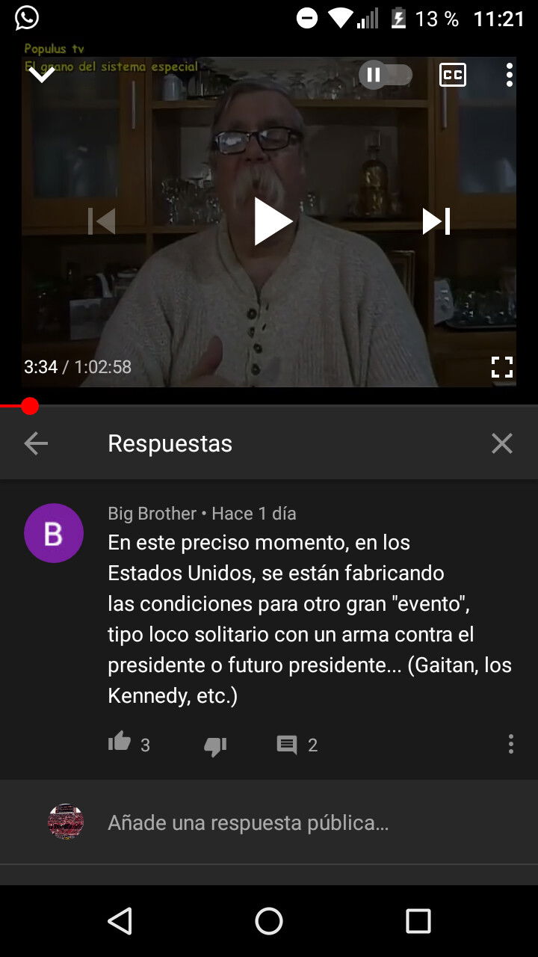This screenshot has height=957, width=538.
Task: Go to the previous video
Action: point(102,221)
